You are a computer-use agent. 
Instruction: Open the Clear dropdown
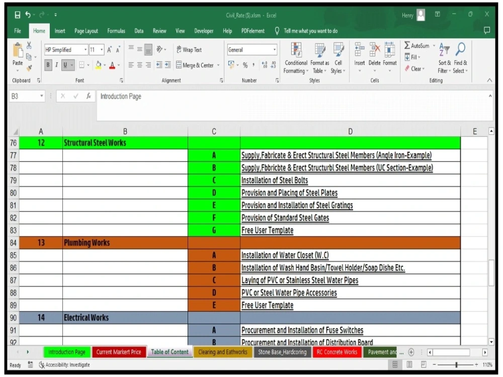tap(414, 68)
